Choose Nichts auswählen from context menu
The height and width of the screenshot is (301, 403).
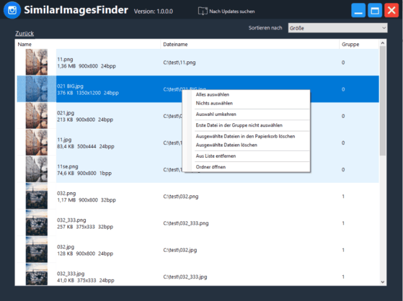(214, 103)
